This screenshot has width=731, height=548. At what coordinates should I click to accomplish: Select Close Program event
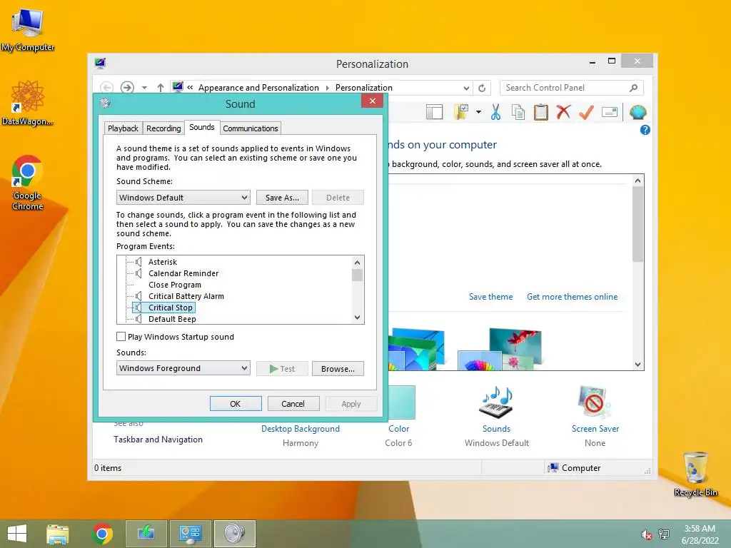click(x=175, y=285)
